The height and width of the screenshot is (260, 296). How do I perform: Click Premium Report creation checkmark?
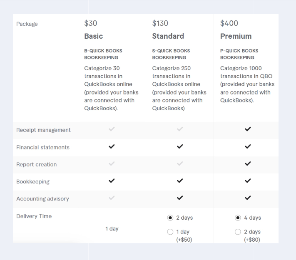(x=248, y=164)
